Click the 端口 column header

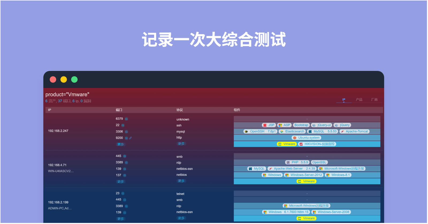[x=119, y=110]
